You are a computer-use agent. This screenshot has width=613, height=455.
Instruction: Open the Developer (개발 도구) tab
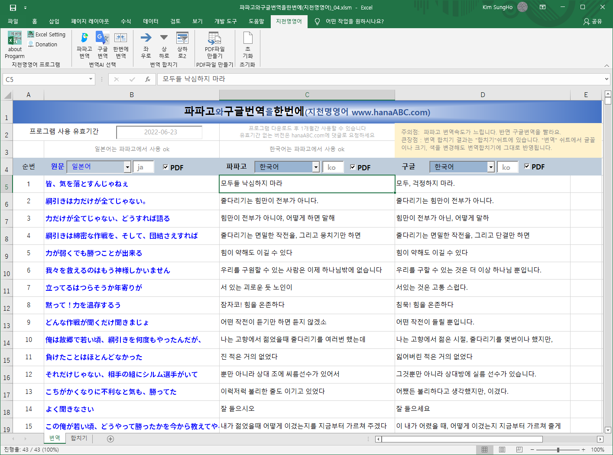click(x=226, y=21)
